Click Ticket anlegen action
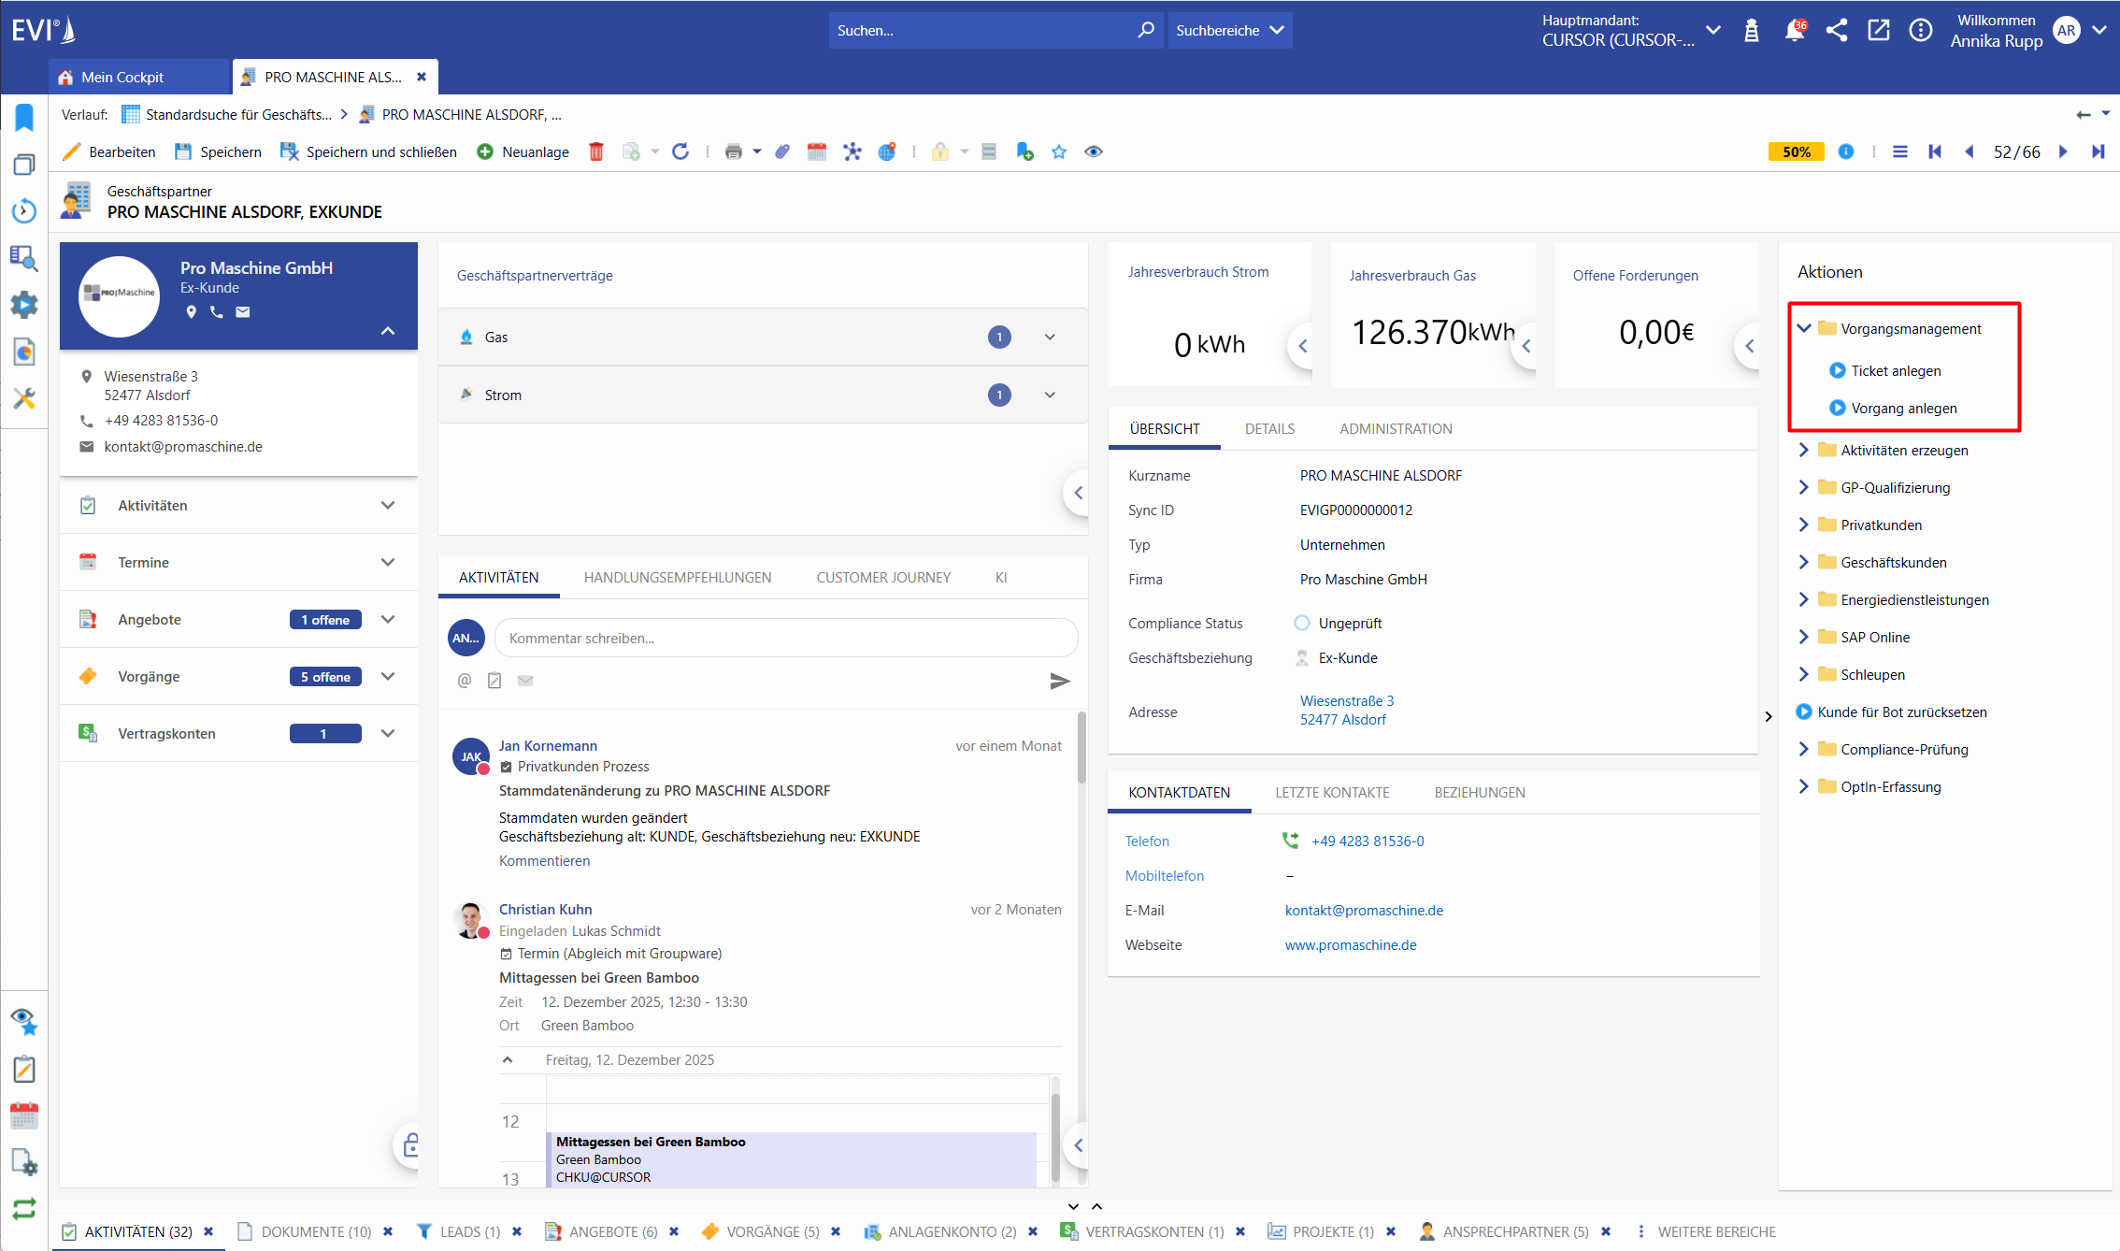Image resolution: width=2120 pixels, height=1251 pixels. [1896, 370]
